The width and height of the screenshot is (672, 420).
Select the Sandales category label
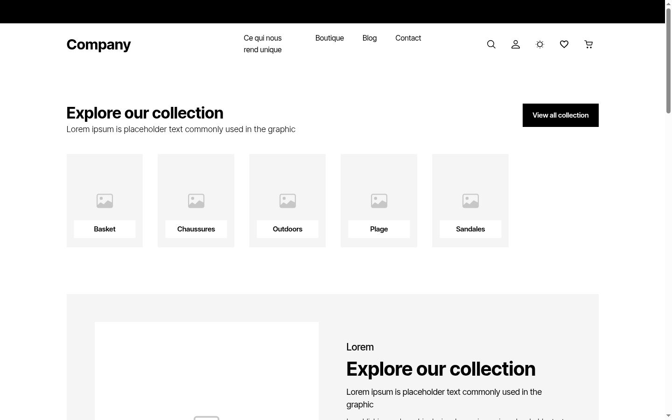click(x=470, y=229)
